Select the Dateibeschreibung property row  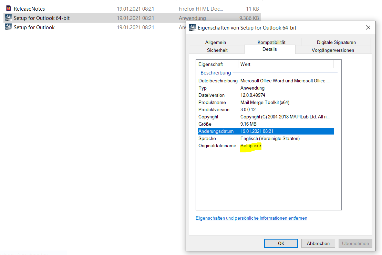(266, 81)
